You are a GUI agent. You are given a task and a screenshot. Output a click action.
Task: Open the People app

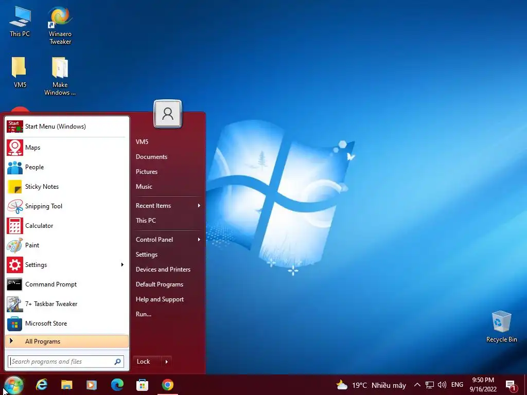67,167
